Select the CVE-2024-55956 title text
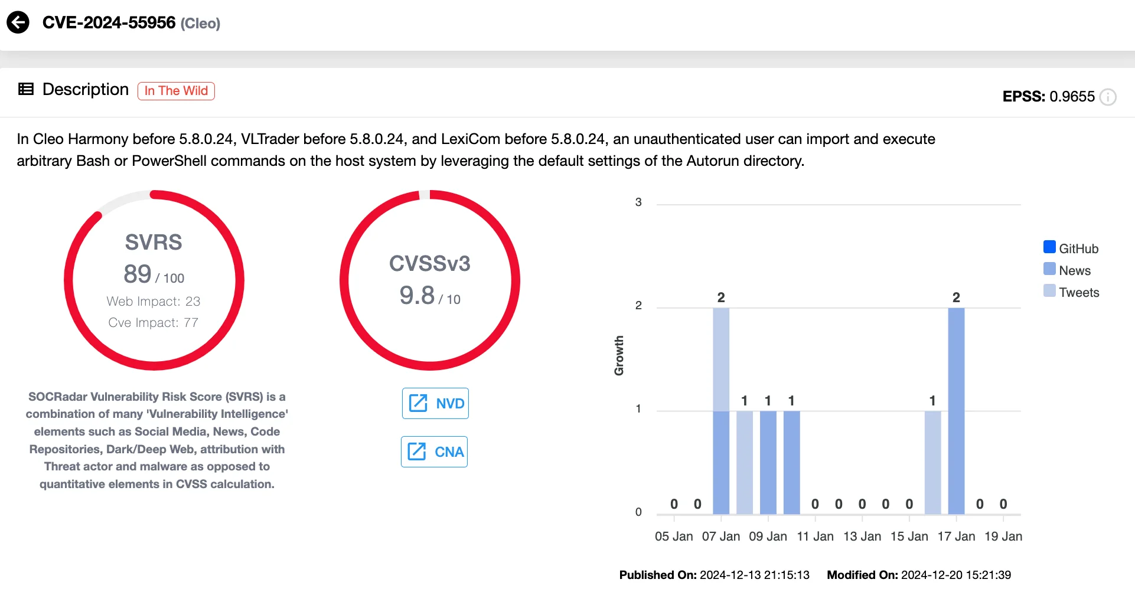The height and width of the screenshot is (589, 1135). coord(109,22)
